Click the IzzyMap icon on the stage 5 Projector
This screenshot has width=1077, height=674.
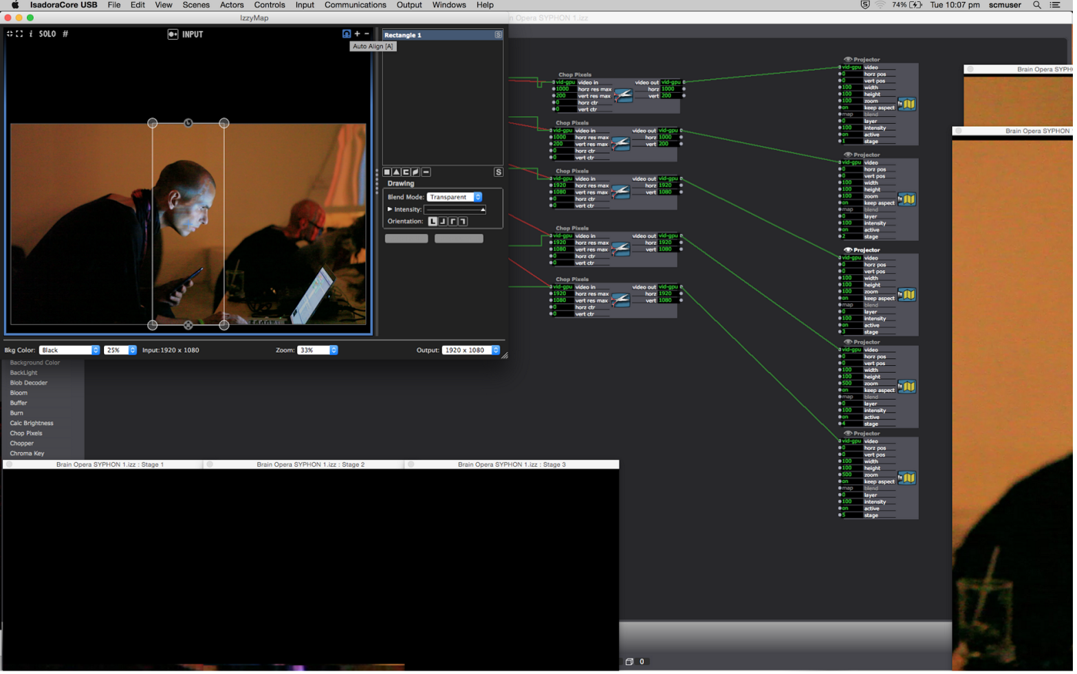[x=907, y=478]
